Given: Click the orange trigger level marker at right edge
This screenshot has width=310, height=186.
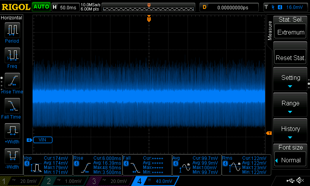Looking at the screenshot, I should [x=269, y=133].
